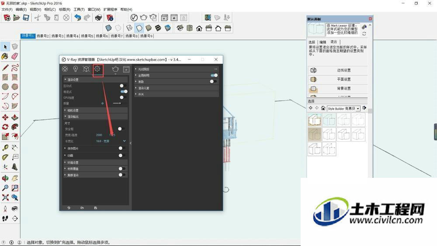Select the Zoom magnifier tool
This screenshot has height=246, width=437.
(5, 188)
